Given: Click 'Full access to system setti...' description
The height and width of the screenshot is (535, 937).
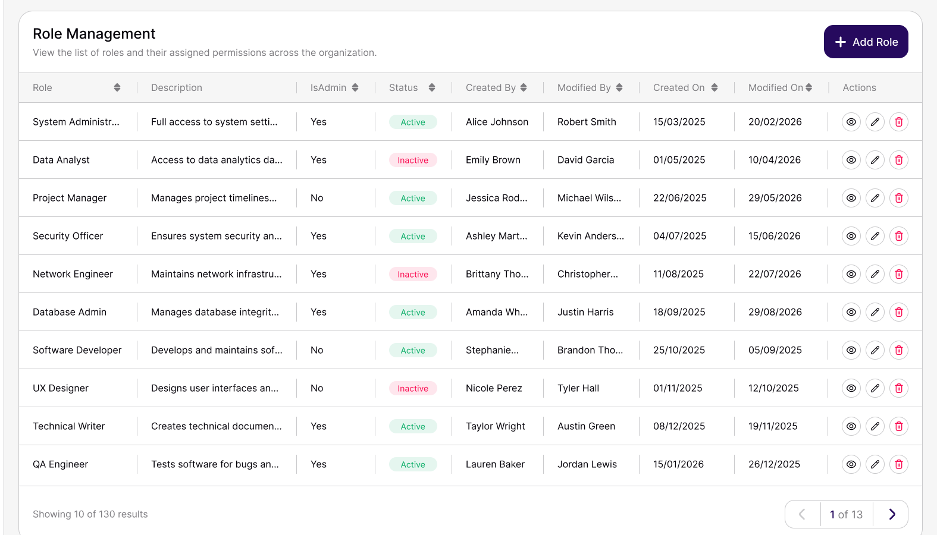Looking at the screenshot, I should point(214,122).
